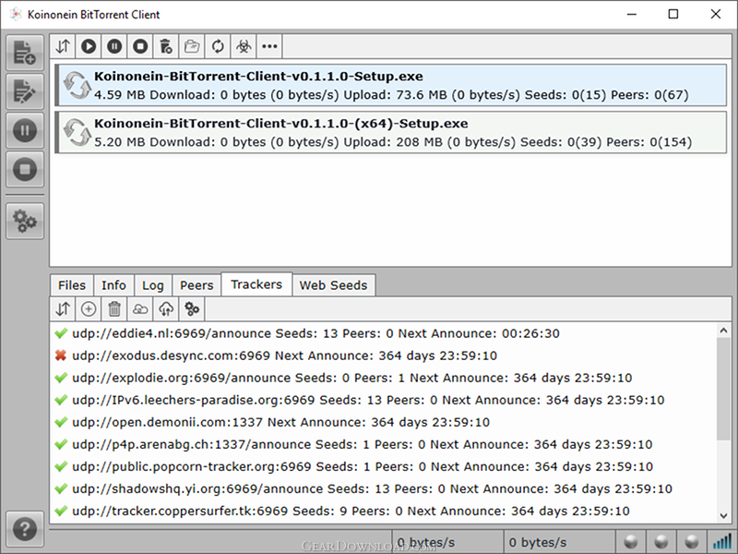738x554 pixels.
Task: Switch to the Files tab
Action: click(72, 285)
